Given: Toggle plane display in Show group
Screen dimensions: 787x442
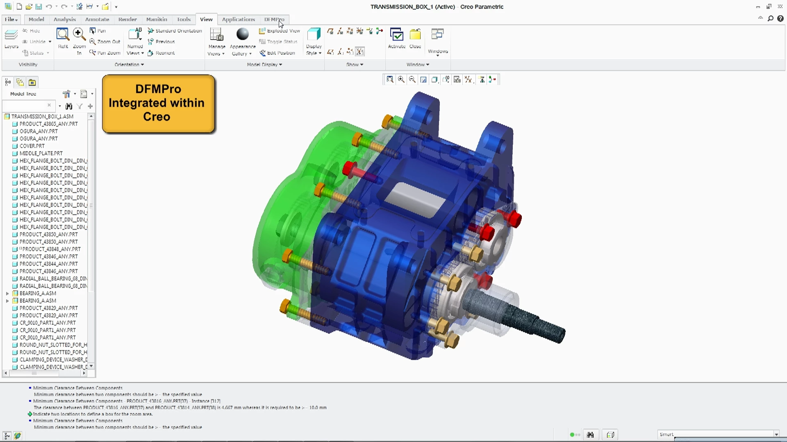Looking at the screenshot, I should click(330, 31).
